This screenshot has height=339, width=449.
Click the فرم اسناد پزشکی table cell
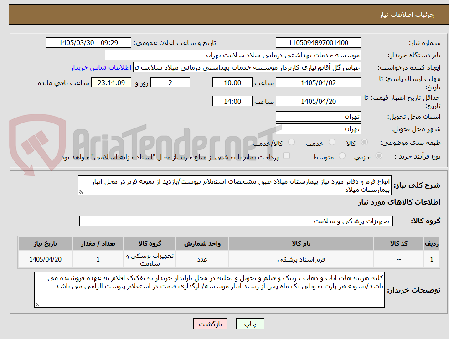[x=301, y=259]
